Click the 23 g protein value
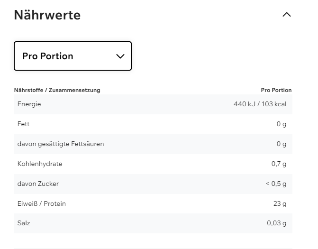Image resolution: width=318 pixels, height=249 pixels. pyautogui.click(x=280, y=203)
